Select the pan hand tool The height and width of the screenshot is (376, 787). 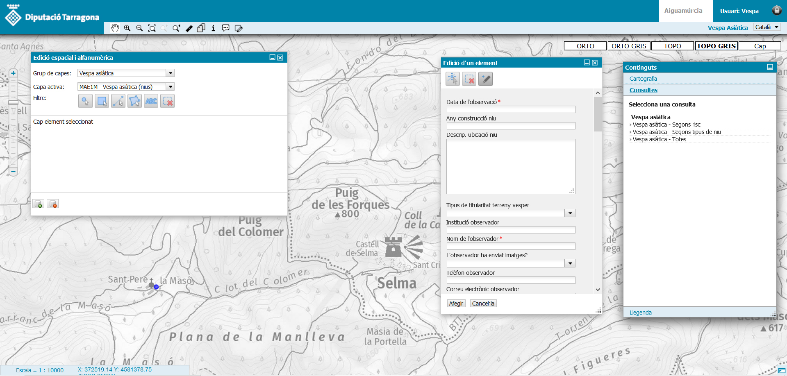point(115,28)
